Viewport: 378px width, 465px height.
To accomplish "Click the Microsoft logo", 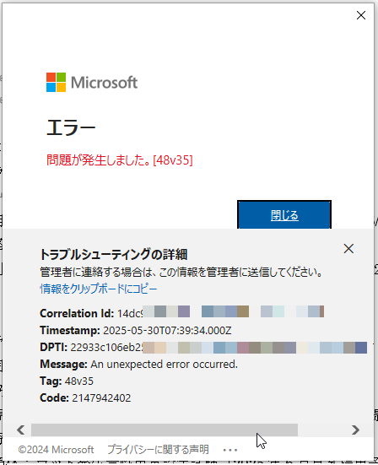I will [92, 82].
